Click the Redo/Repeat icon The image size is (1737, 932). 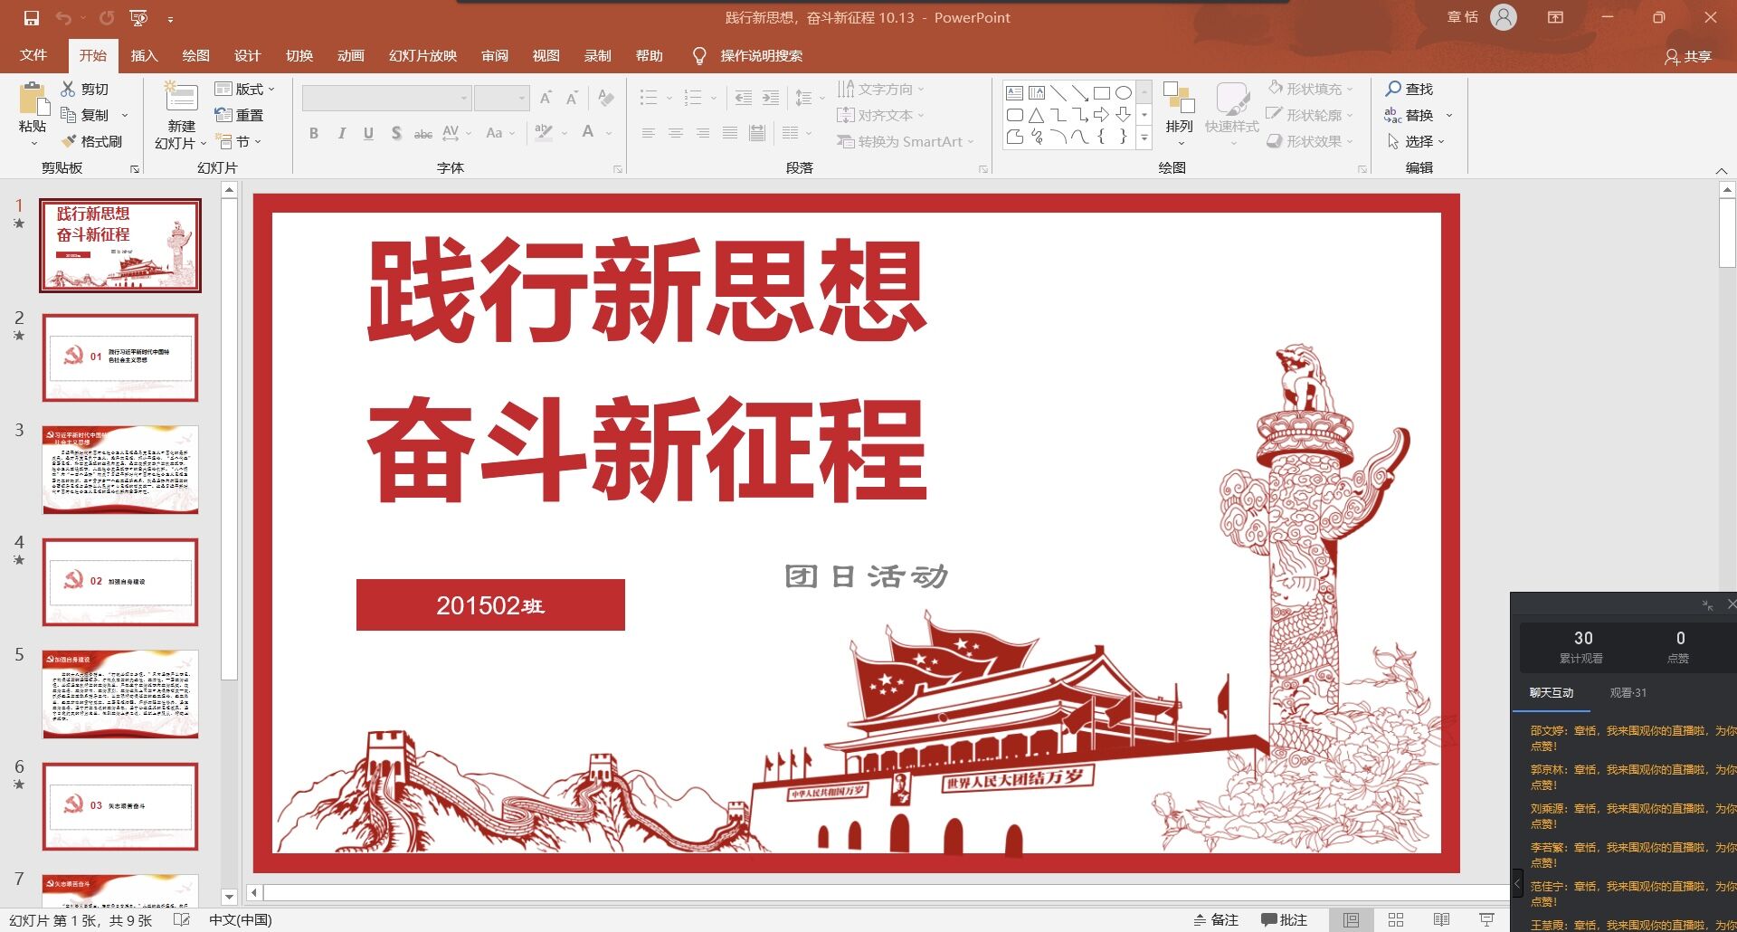tap(107, 18)
